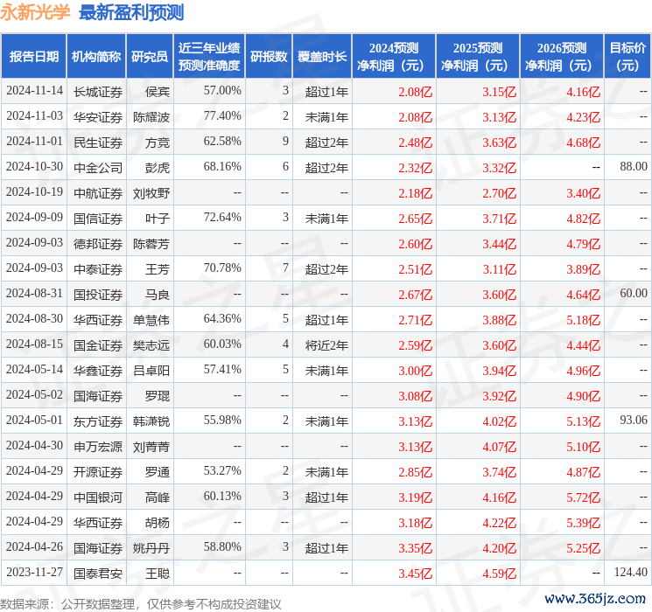Click accuracy value 57.00%
652x612 pixels.
pos(222,91)
